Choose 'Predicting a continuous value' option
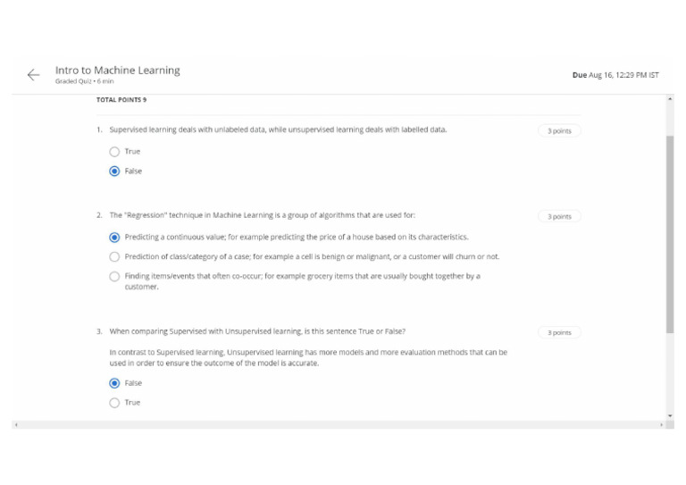This screenshot has width=686, height=485. pos(114,238)
